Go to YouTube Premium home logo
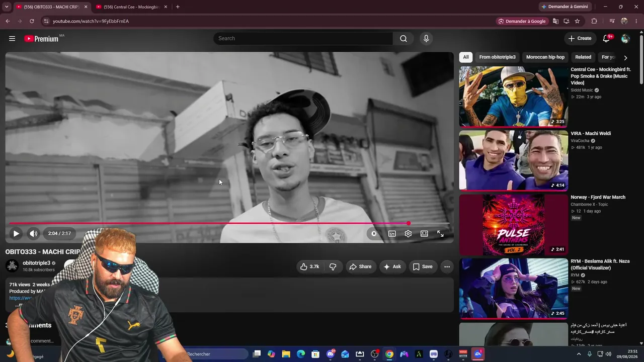The image size is (644, 362). pos(41,39)
